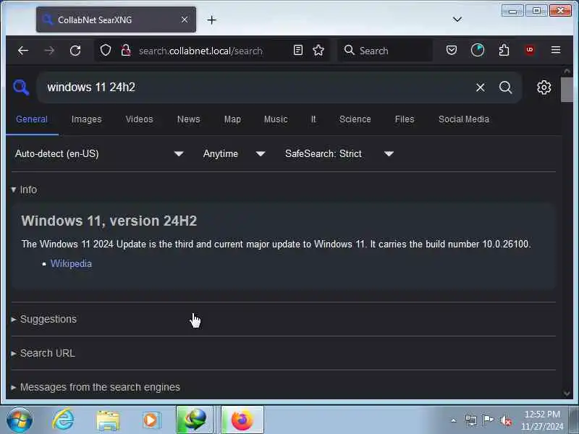Switch to the It tab
Screen dimensions: 579x434
click(313, 119)
